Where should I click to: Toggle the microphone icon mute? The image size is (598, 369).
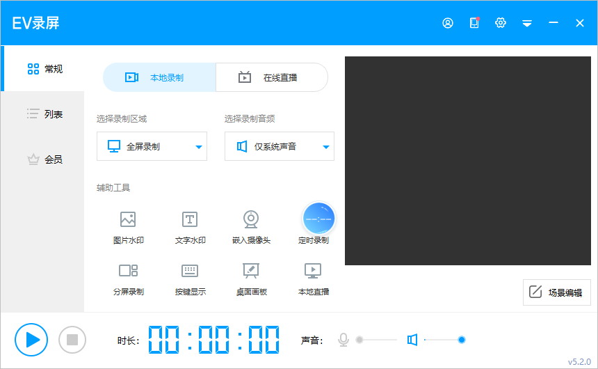(344, 340)
